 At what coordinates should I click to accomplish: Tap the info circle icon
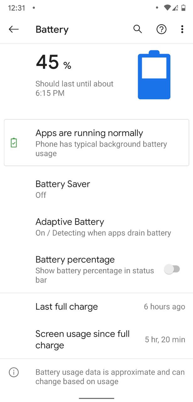point(14,372)
